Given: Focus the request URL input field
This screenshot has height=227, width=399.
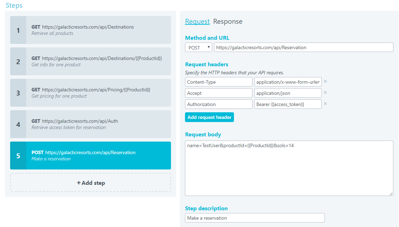Looking at the screenshot, I should click(x=303, y=47).
